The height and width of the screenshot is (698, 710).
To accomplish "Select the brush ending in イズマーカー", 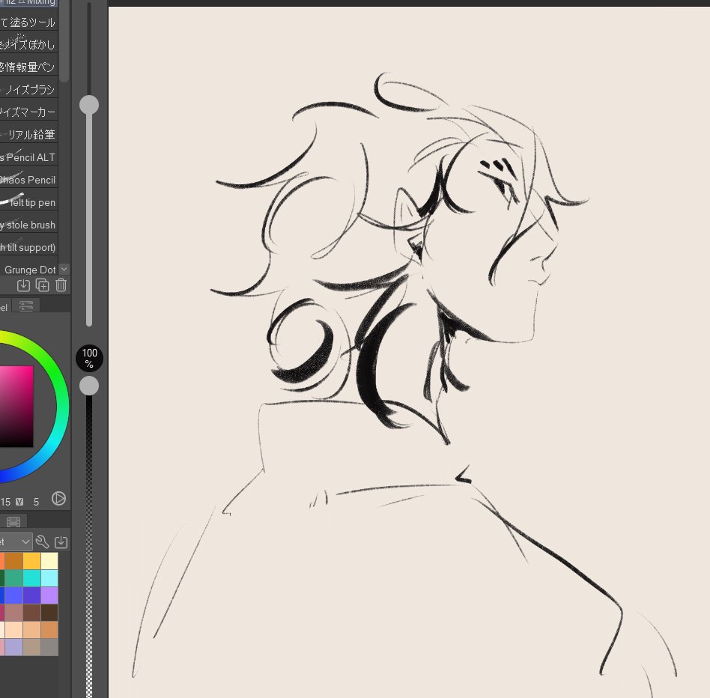I will tap(29, 112).
